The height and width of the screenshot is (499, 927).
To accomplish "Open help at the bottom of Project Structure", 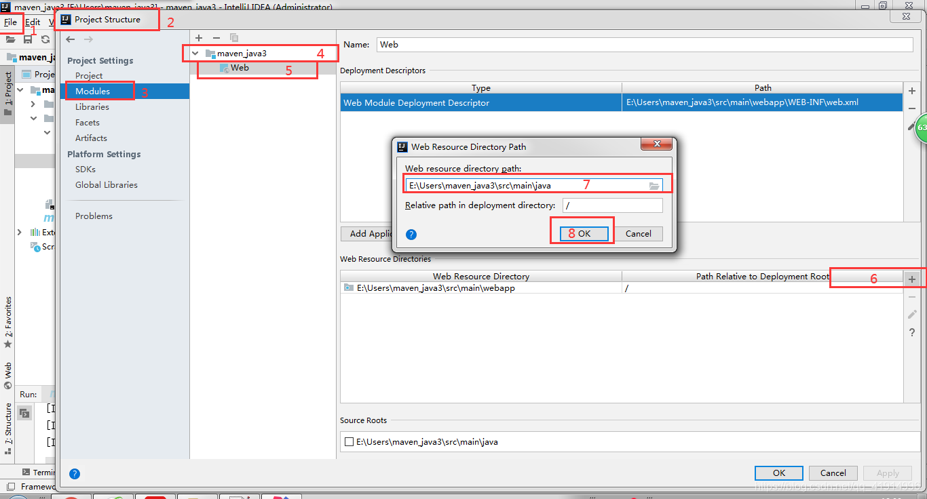I will [75, 474].
